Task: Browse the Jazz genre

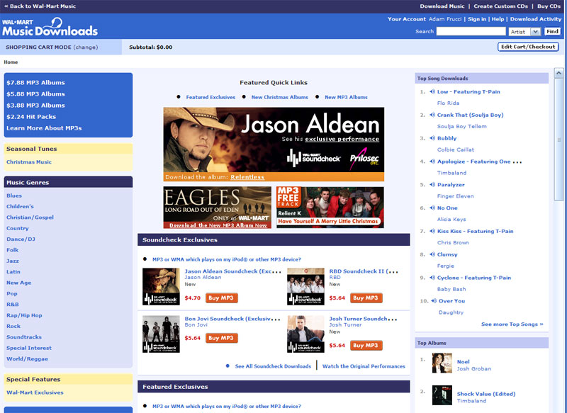Action: pos(13,261)
